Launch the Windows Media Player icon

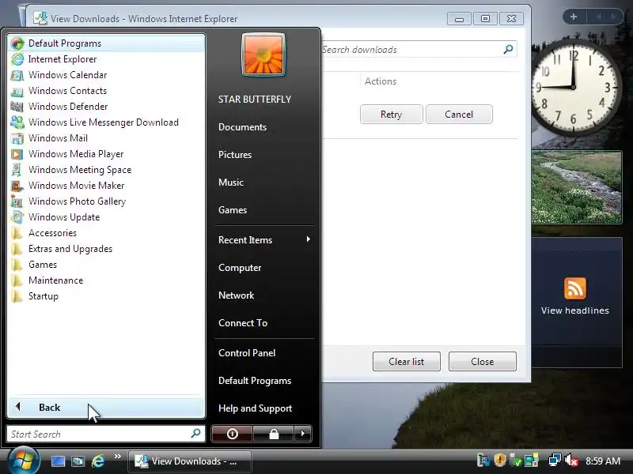(17, 154)
